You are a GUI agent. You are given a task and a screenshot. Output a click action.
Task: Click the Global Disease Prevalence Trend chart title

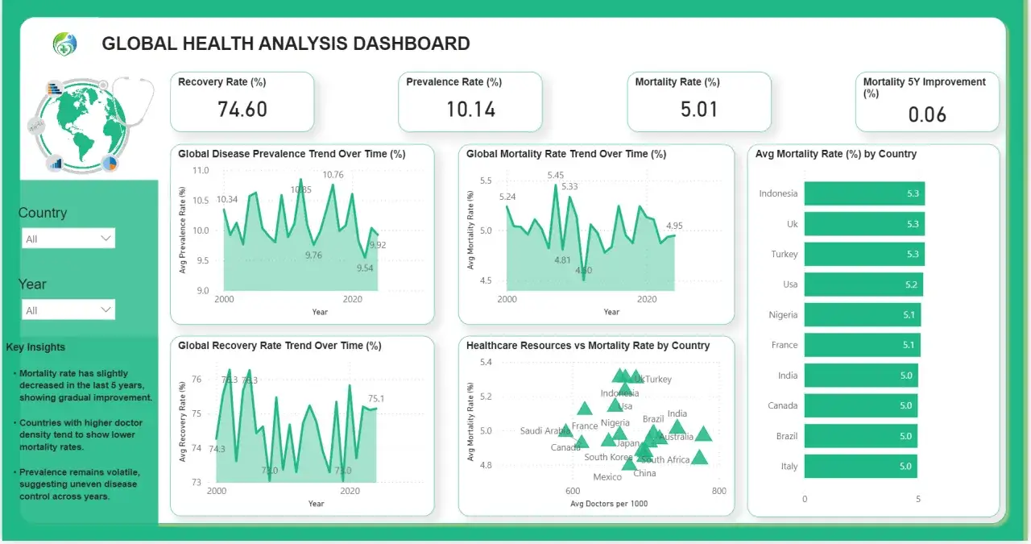[292, 154]
